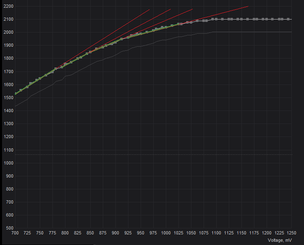The width and height of the screenshot is (304, 245).
Task: Click the '1075' voltage axis label
Action: tap(204, 233)
